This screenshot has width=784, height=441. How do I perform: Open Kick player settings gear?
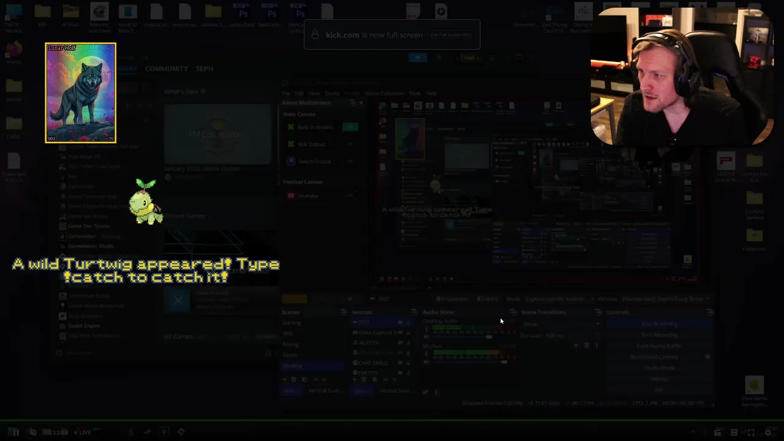click(x=768, y=432)
